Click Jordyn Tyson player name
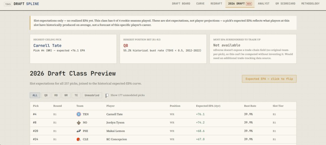 [x=115, y=122]
